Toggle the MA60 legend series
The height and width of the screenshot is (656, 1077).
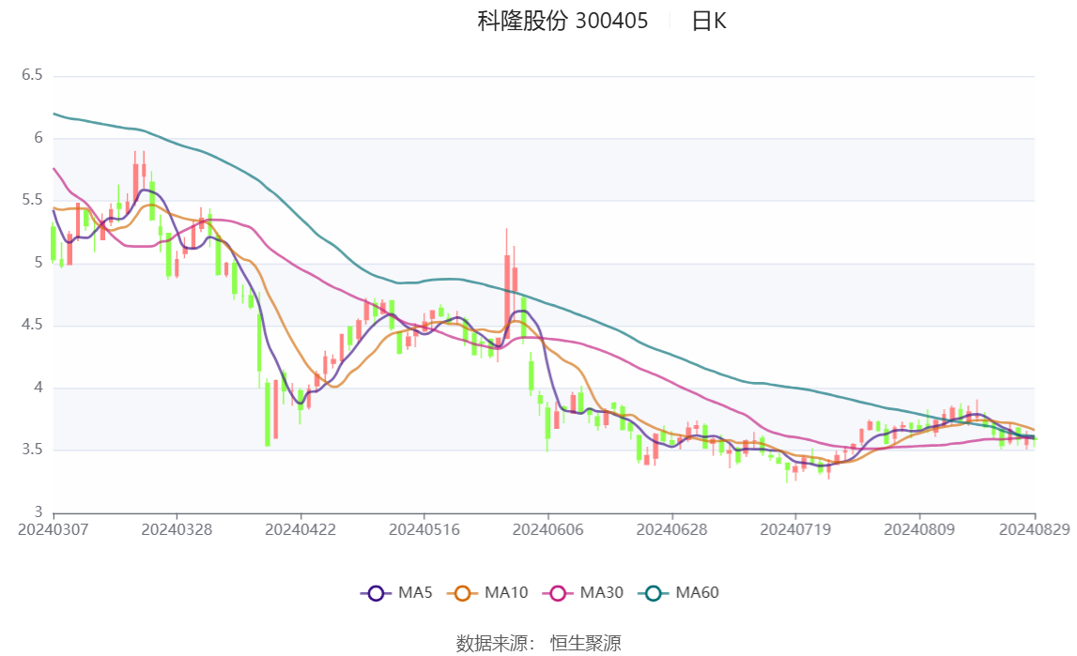click(679, 593)
